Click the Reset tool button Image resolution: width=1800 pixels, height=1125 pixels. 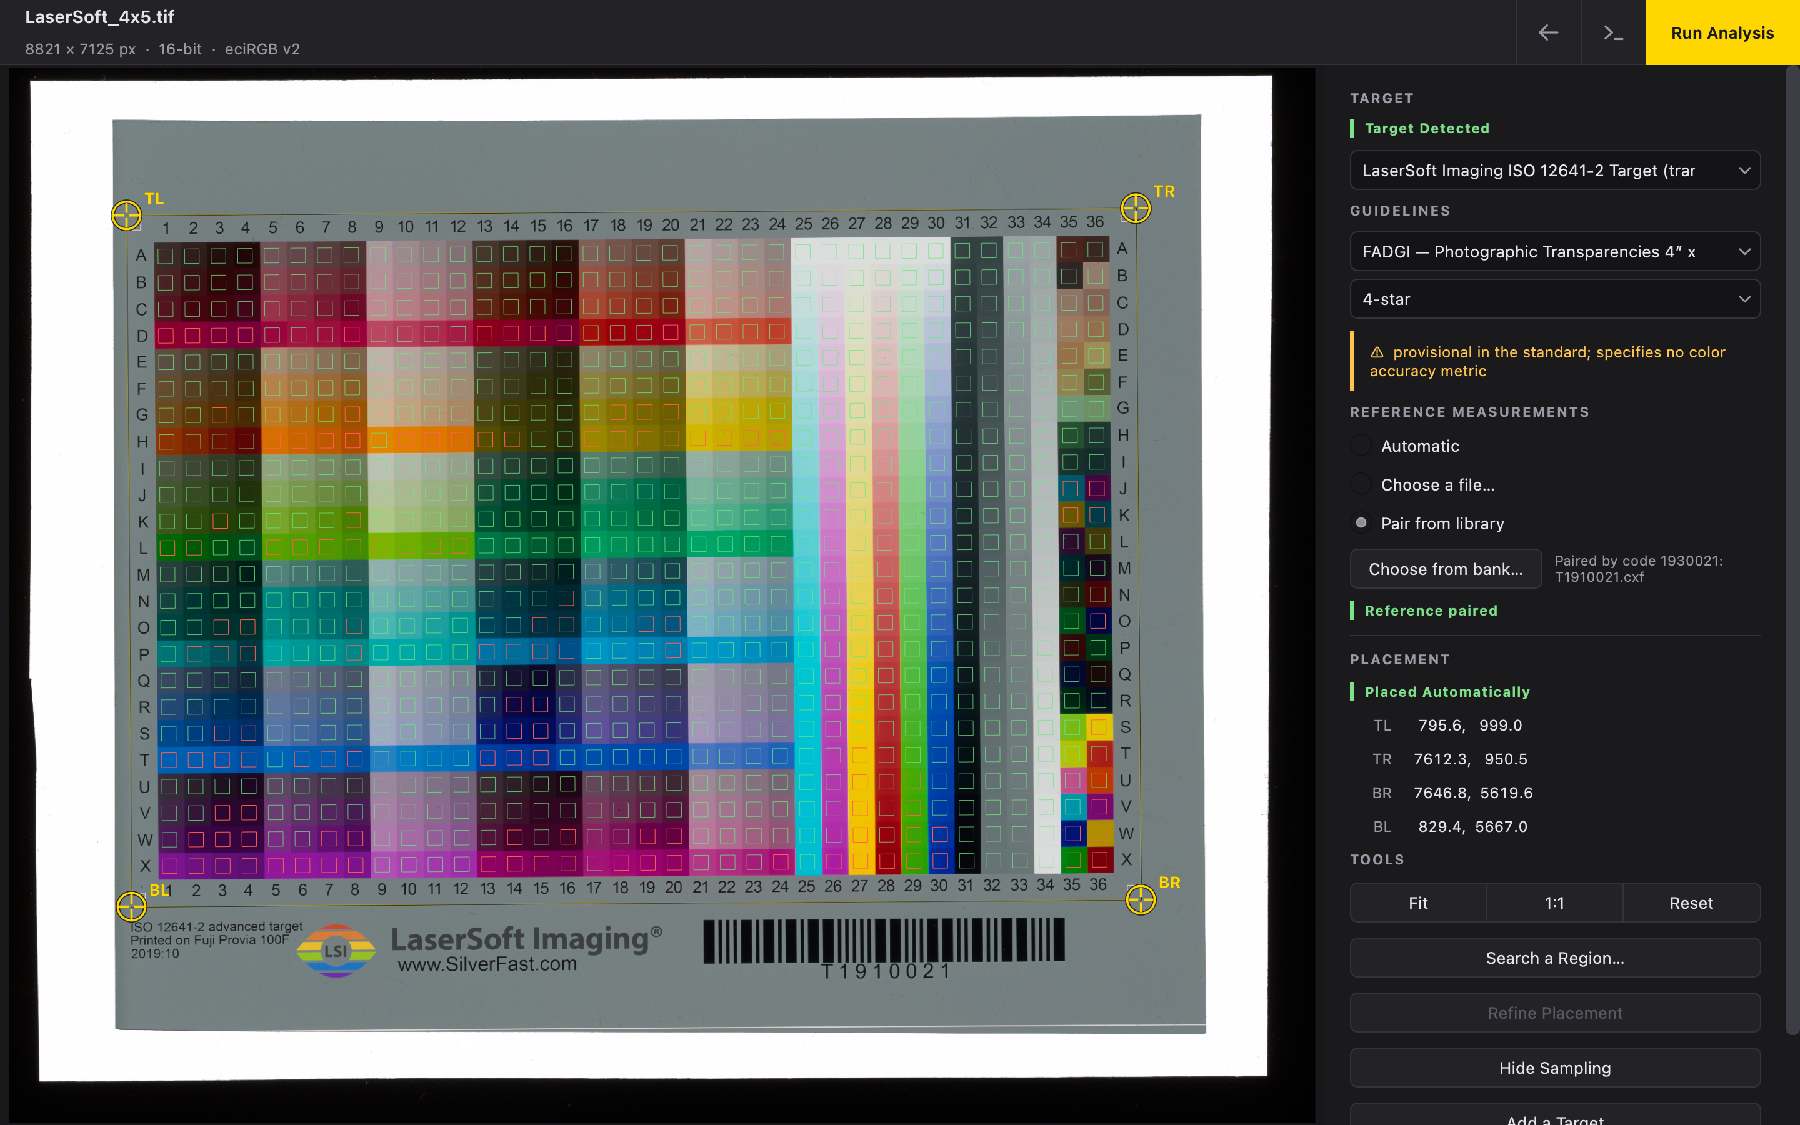pyautogui.click(x=1691, y=902)
